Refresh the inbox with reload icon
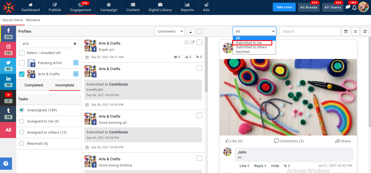 click(x=365, y=32)
